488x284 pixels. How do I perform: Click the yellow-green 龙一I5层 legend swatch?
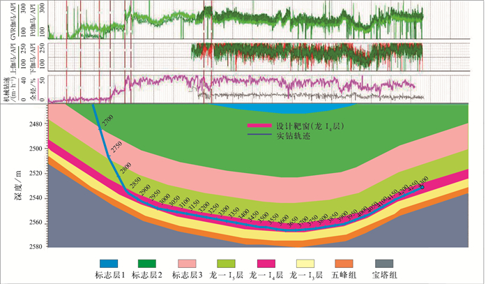coord(228,262)
